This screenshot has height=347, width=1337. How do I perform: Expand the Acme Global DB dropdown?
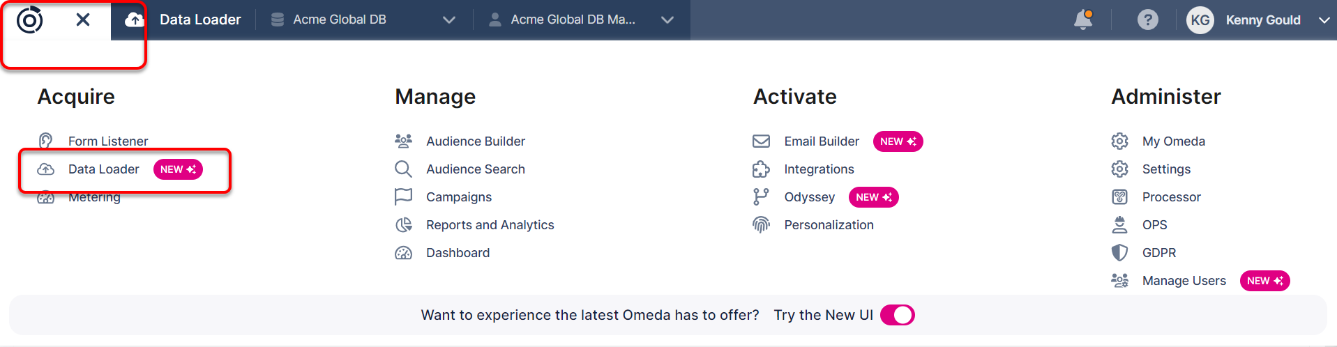pyautogui.click(x=449, y=20)
